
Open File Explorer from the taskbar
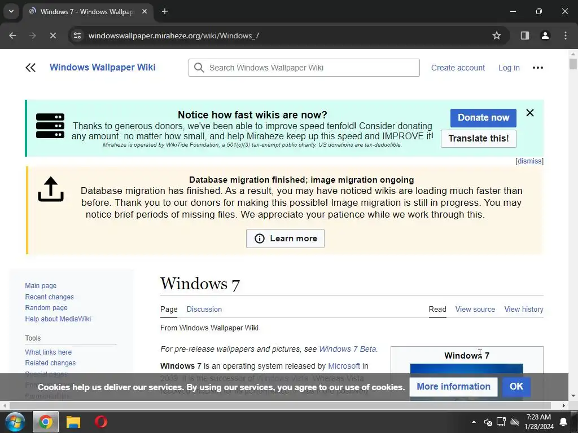73,422
